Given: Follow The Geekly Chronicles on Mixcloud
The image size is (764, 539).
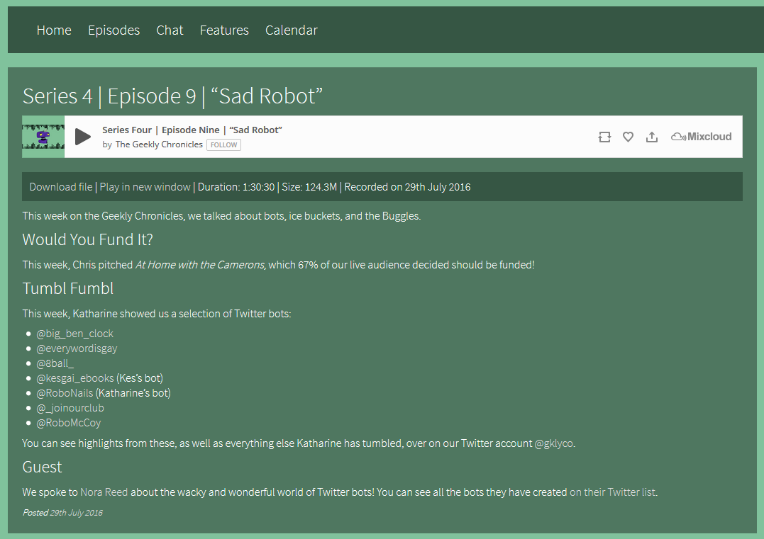Looking at the screenshot, I should tap(223, 145).
